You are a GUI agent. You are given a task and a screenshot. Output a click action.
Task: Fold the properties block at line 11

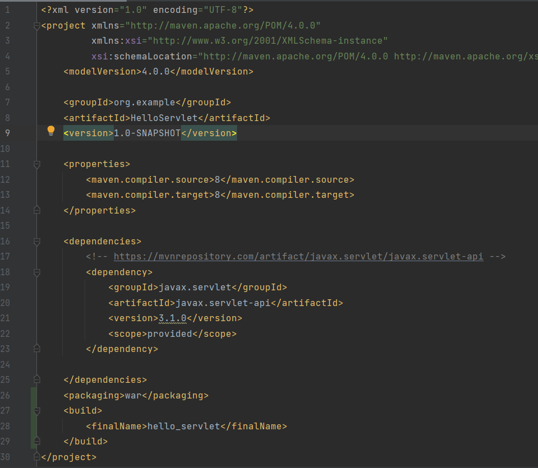[37, 164]
